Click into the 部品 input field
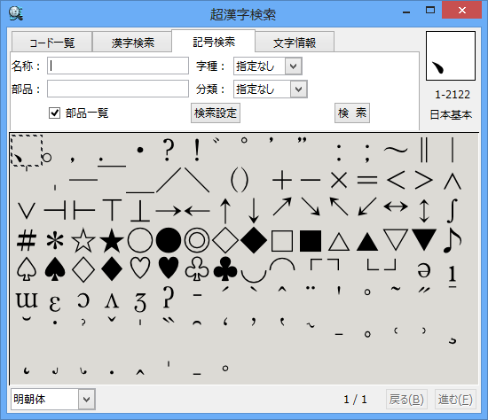This screenshot has height=420, width=488. tap(118, 89)
